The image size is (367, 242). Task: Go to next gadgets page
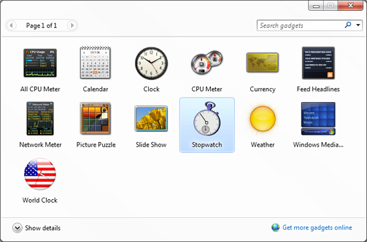point(72,25)
